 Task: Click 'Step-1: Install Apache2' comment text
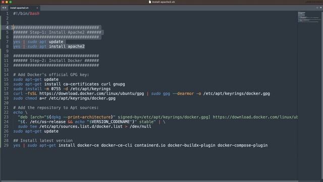(x=57, y=32)
